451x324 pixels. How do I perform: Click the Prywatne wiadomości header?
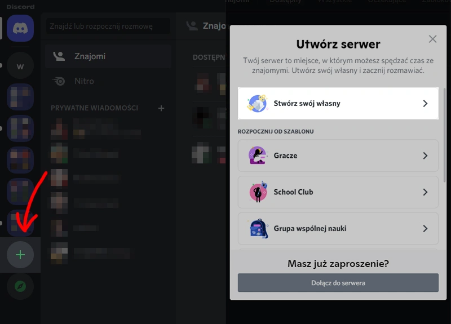tap(94, 108)
